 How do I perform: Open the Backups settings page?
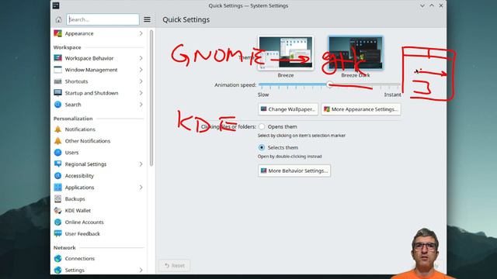(75, 198)
